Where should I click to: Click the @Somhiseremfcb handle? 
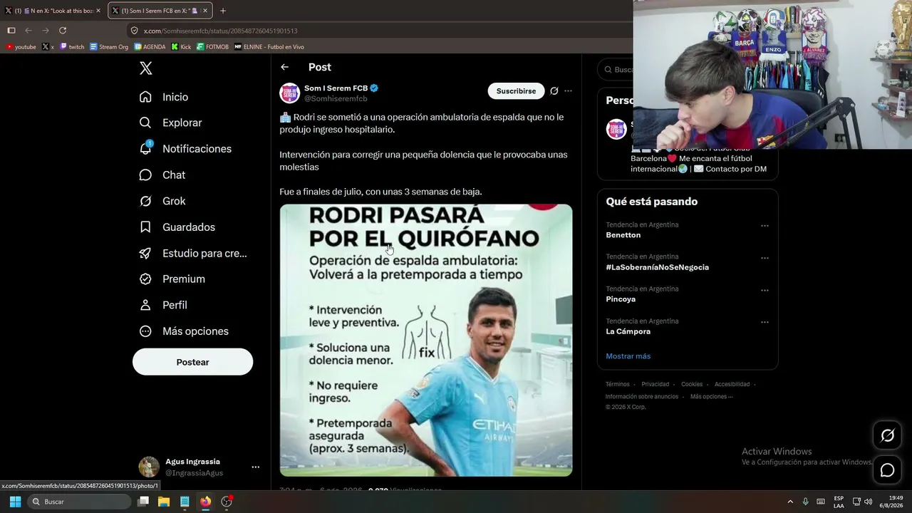[336, 99]
